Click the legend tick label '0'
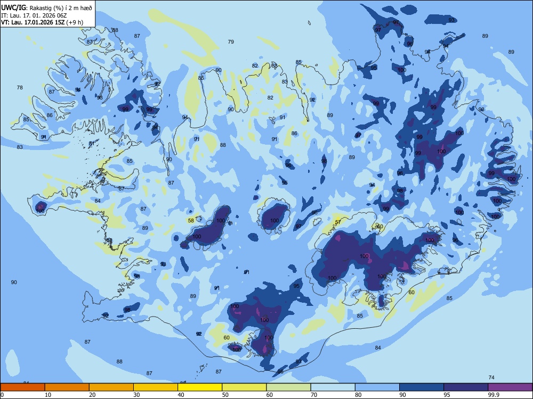The height and width of the screenshot is (399, 533). click(x=2, y=395)
